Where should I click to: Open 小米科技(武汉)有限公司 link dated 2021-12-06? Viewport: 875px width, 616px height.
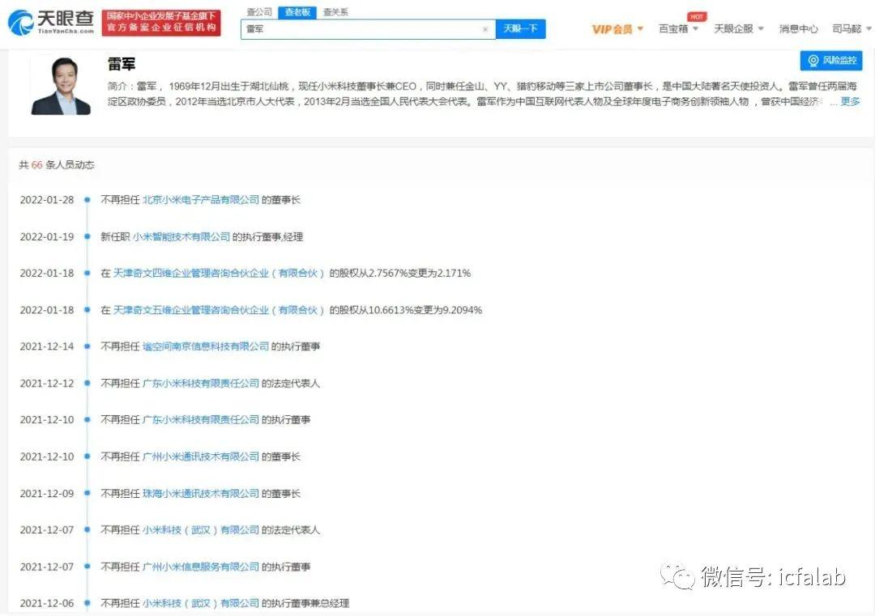coord(201,603)
